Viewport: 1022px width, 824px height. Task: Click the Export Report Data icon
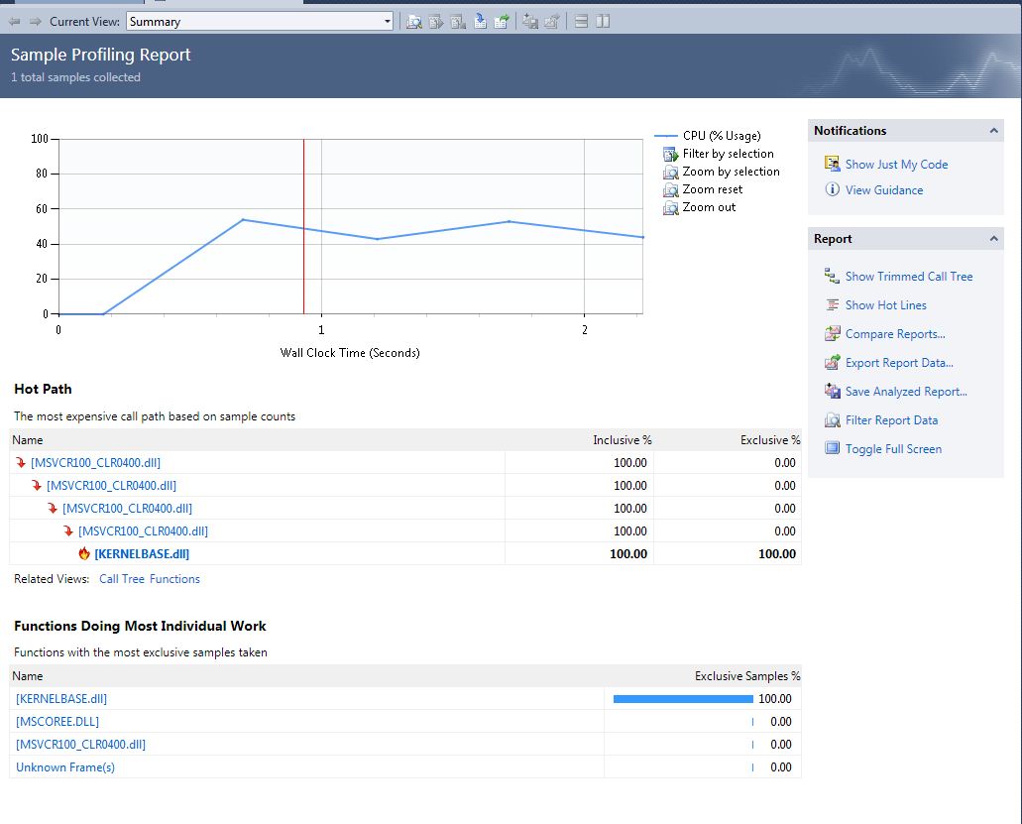[831, 363]
